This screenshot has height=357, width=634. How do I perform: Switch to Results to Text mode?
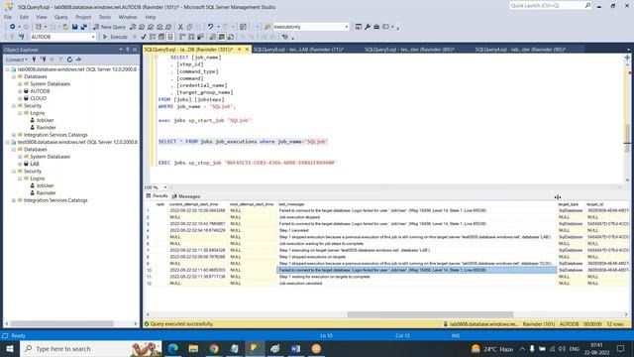(213, 37)
